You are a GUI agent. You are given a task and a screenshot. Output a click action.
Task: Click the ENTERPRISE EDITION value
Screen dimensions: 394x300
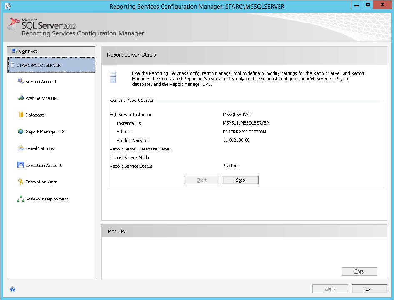click(244, 132)
